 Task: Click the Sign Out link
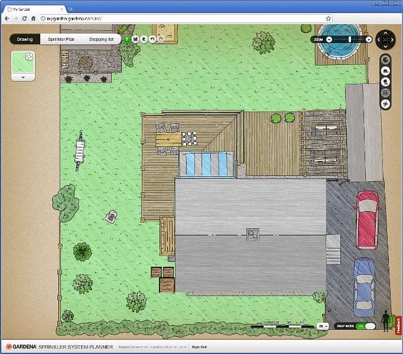tap(199, 347)
